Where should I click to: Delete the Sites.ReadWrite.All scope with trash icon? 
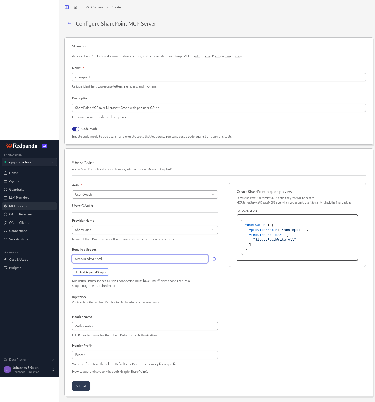[x=214, y=259]
